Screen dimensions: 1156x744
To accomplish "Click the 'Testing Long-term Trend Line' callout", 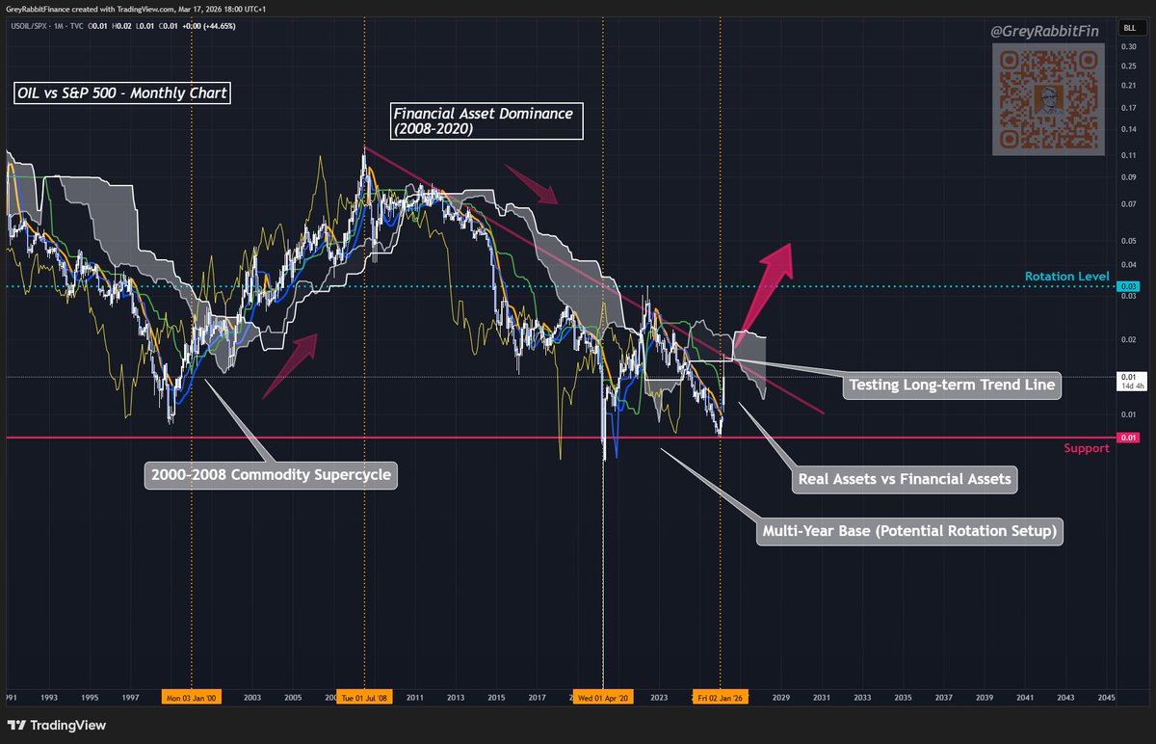I will (x=951, y=385).
